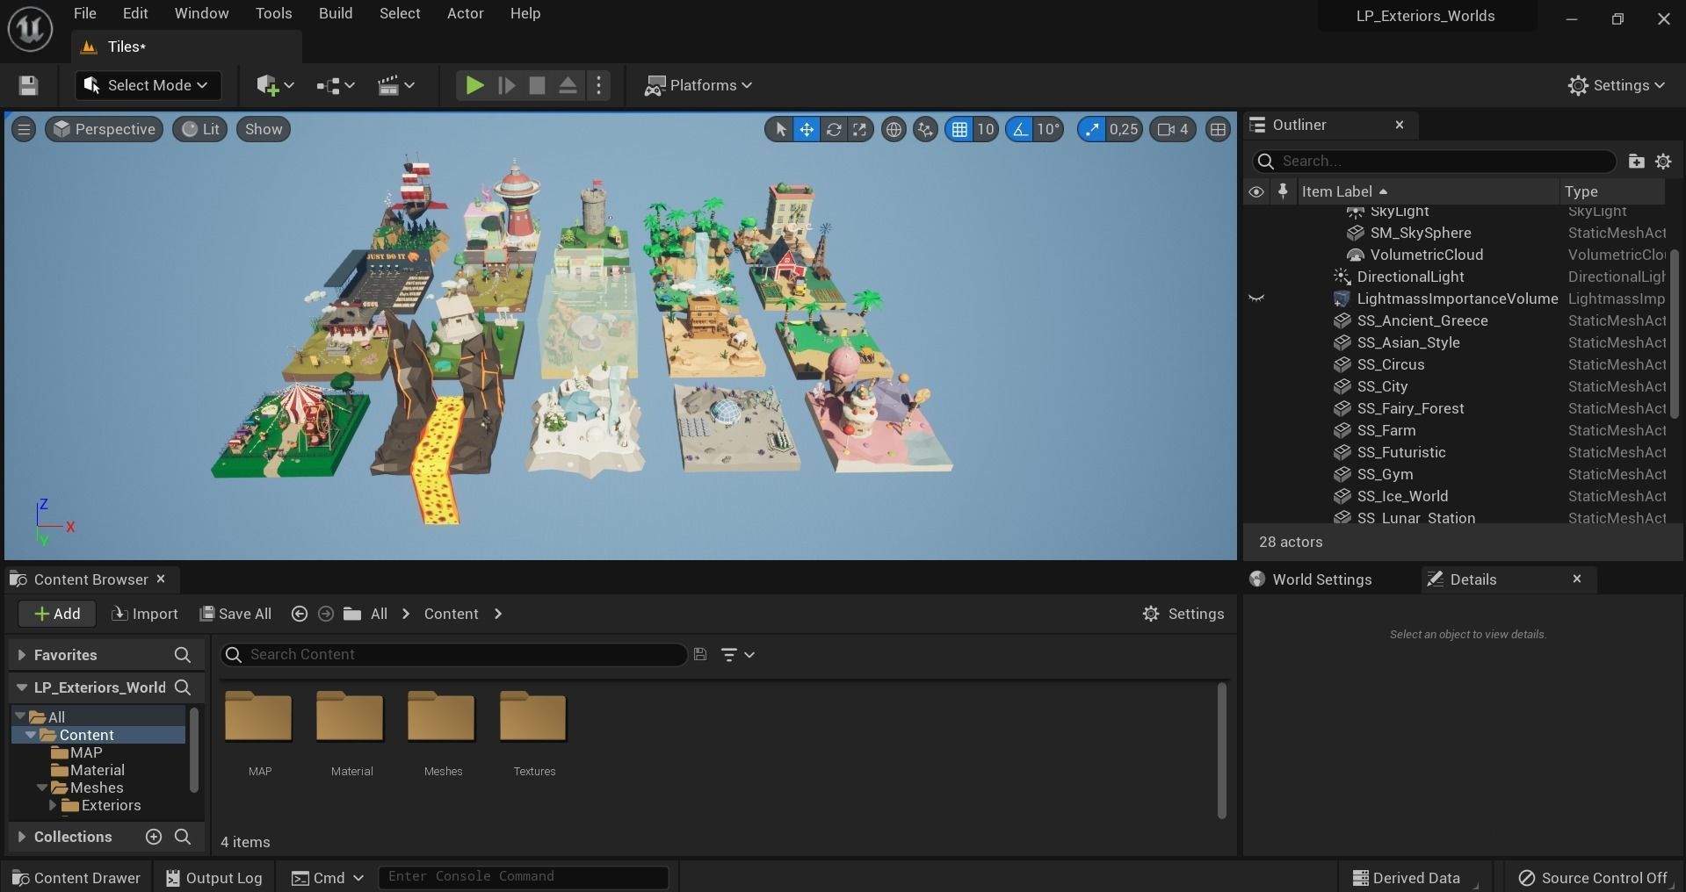
Task: Open the viewport options hamburger menu
Action: coord(24,129)
